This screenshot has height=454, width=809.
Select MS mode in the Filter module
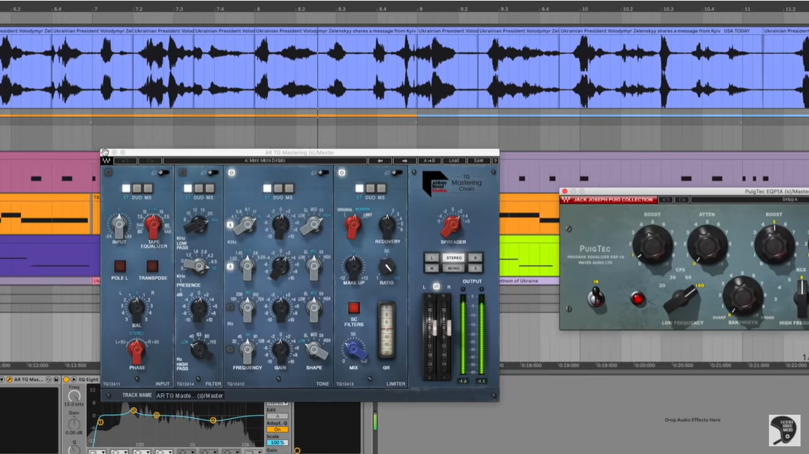coord(209,189)
